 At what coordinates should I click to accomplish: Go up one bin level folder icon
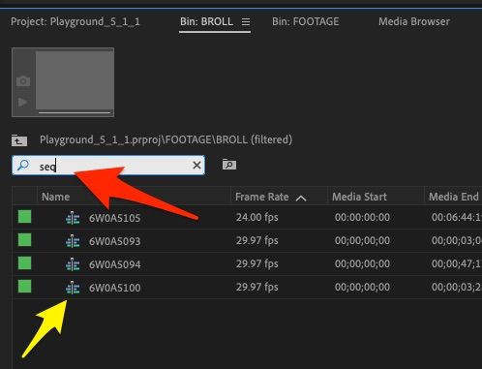pyautogui.click(x=19, y=140)
